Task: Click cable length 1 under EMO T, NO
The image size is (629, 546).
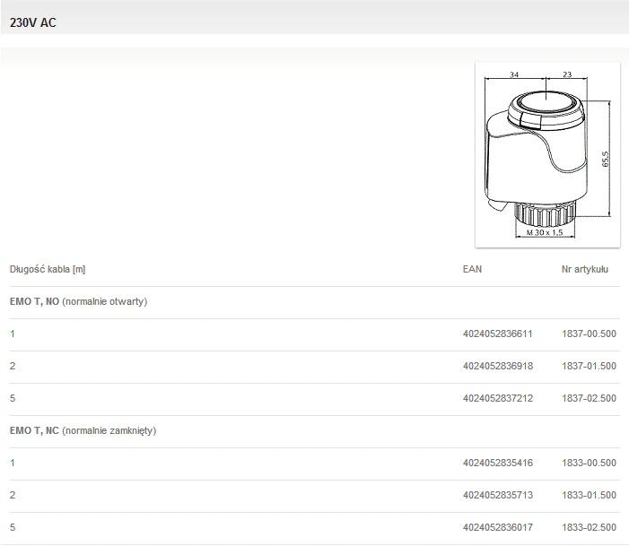Action: coord(13,334)
